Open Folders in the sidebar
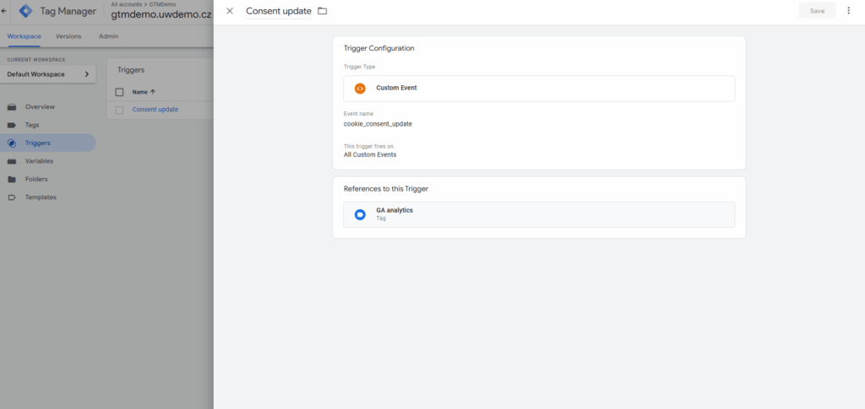This screenshot has height=409, width=865. 36,179
